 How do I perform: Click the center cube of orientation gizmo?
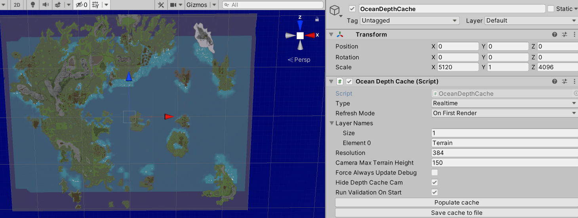point(300,36)
